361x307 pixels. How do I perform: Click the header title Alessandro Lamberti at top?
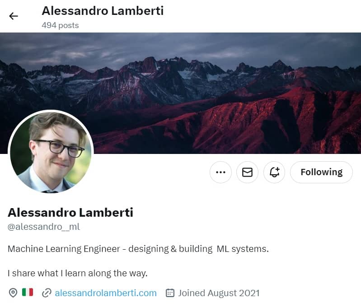coord(103,11)
